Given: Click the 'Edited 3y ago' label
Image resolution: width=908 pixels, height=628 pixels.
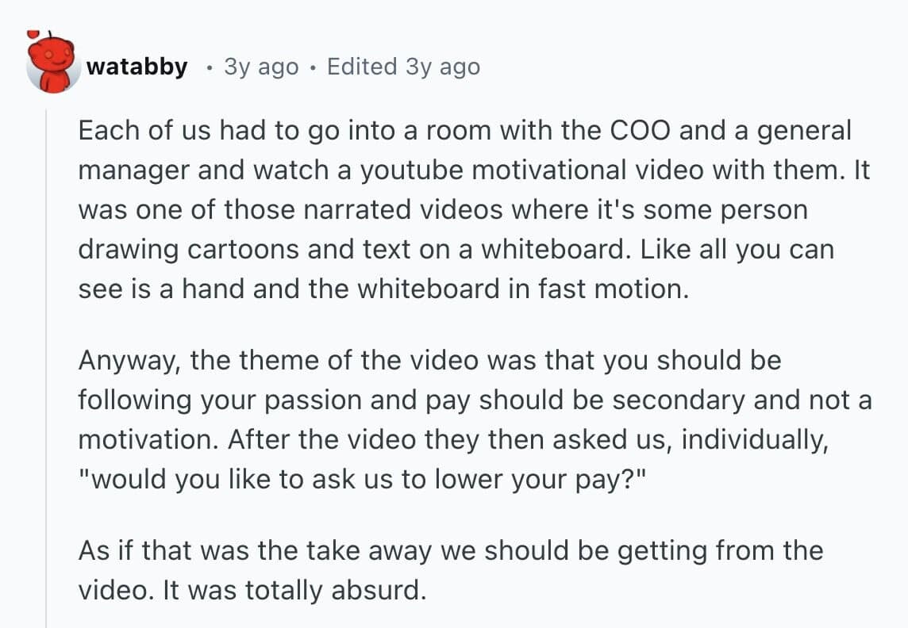Looking at the screenshot, I should (403, 67).
